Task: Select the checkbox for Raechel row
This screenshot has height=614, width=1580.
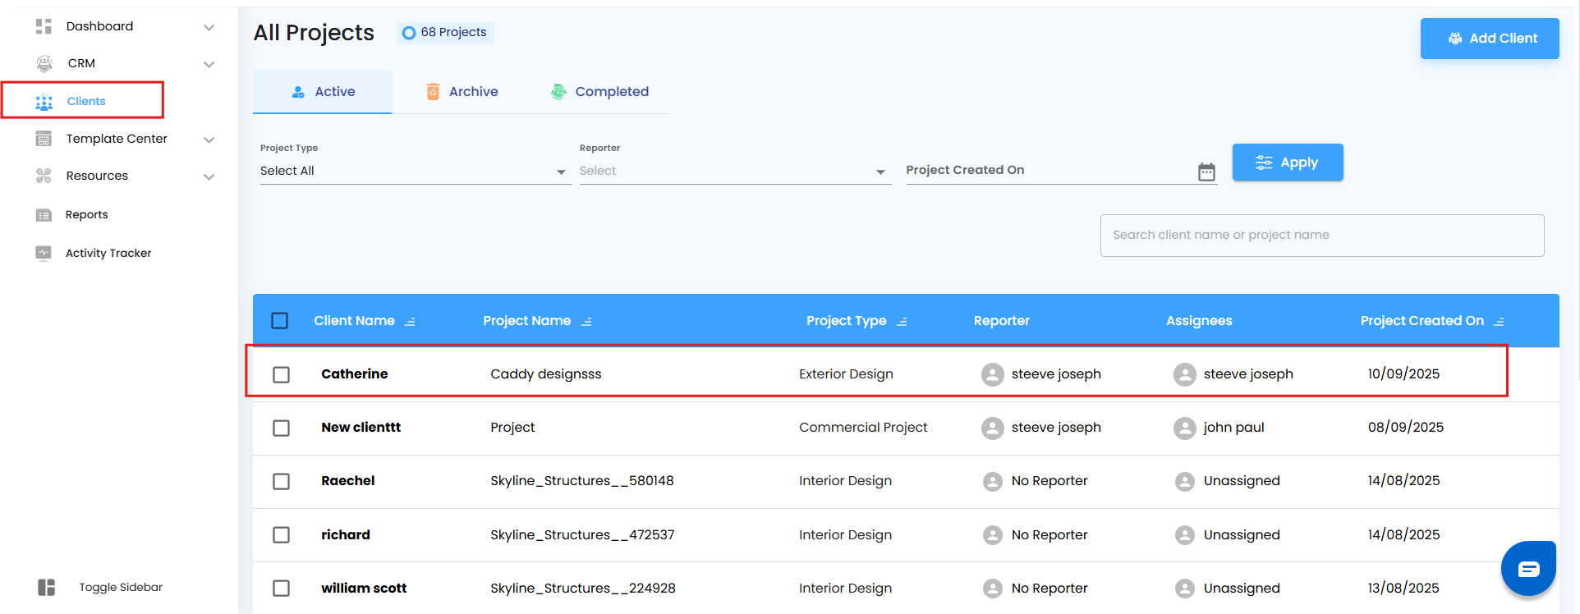Action: click(281, 481)
